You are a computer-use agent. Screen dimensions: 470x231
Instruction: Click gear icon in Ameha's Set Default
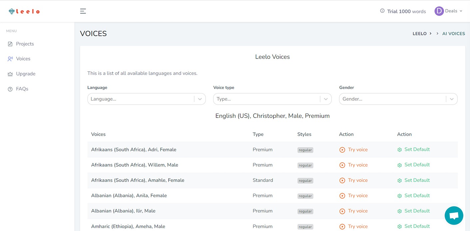(x=399, y=226)
